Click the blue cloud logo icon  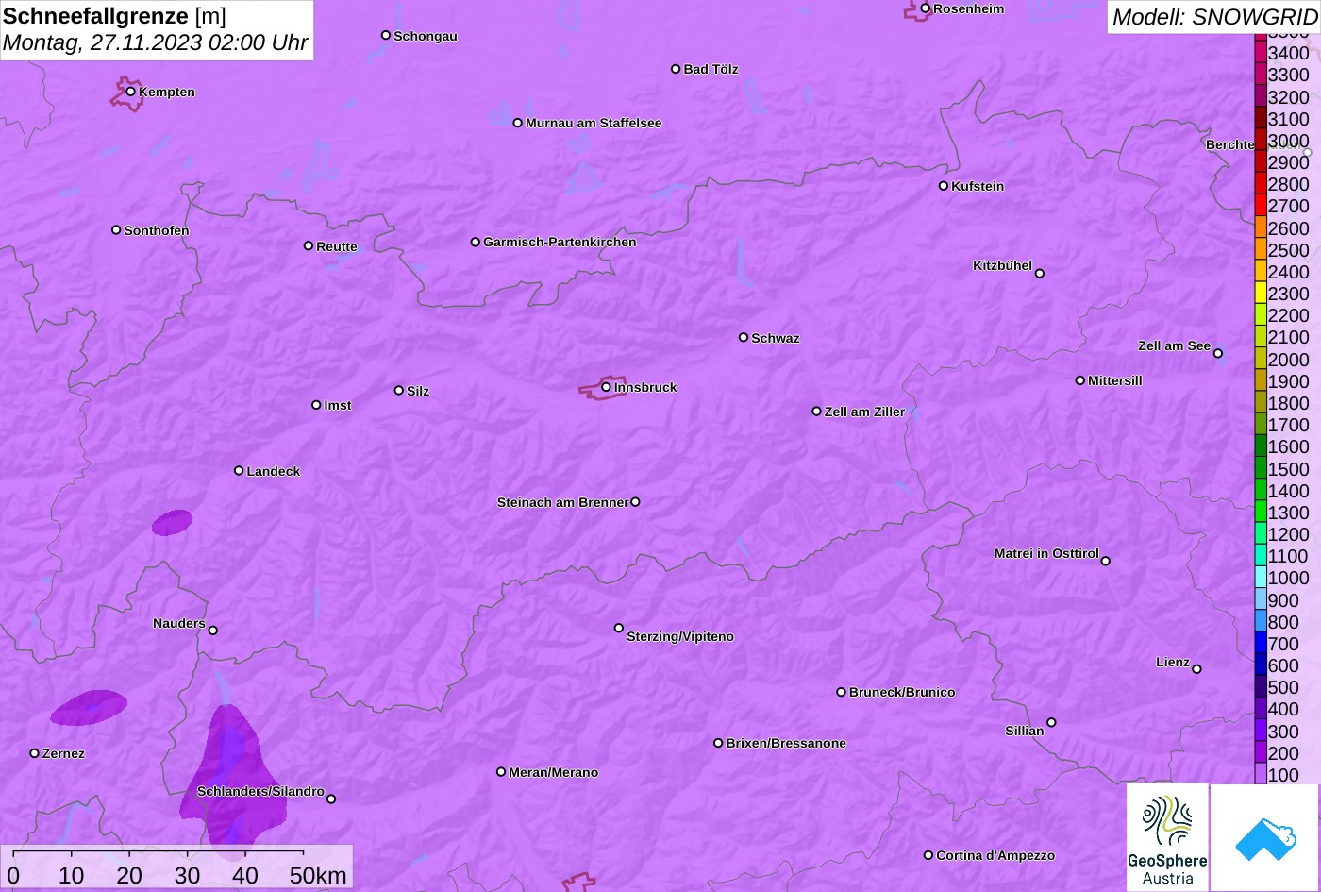click(x=1265, y=837)
